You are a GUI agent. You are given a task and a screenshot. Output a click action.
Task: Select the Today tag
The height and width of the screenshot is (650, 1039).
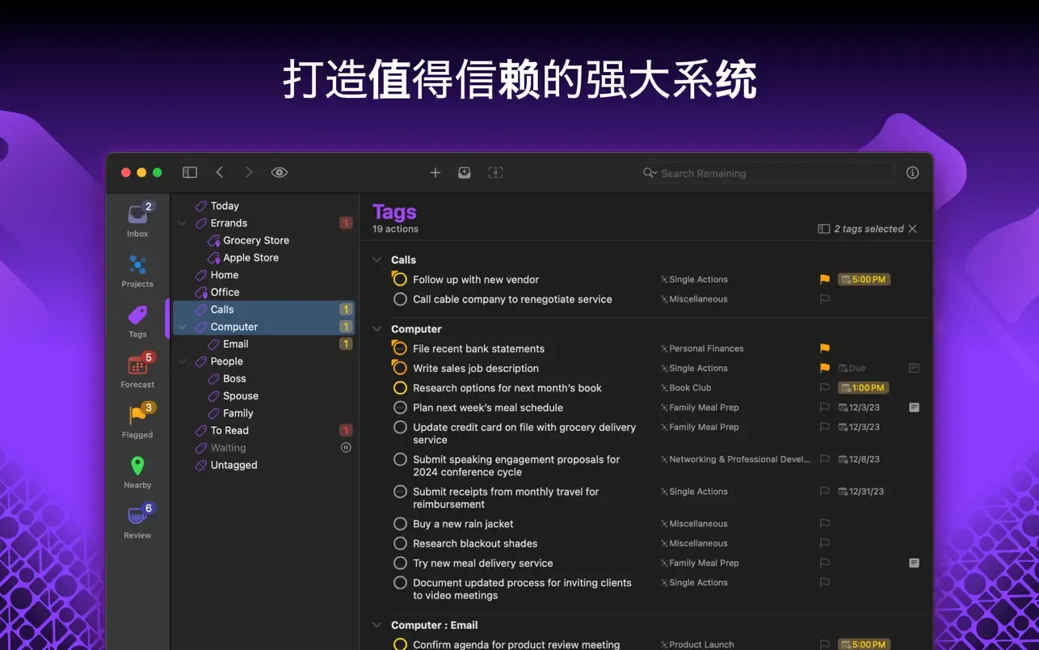225,206
